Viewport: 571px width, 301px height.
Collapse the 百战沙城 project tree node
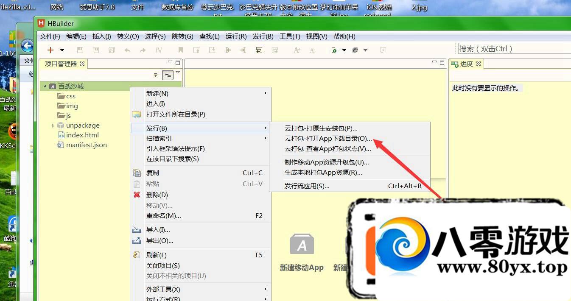point(45,86)
